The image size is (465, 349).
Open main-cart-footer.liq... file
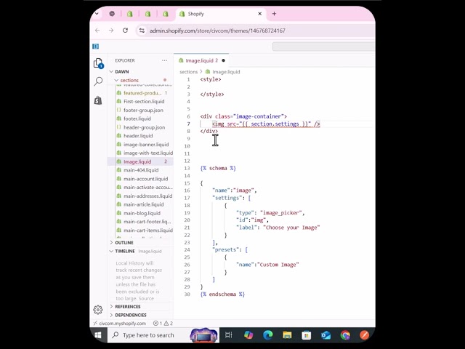coord(147,222)
